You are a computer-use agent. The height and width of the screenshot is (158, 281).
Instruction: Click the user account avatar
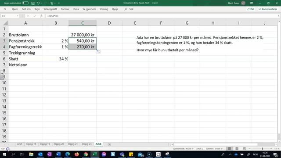pos(243,3)
